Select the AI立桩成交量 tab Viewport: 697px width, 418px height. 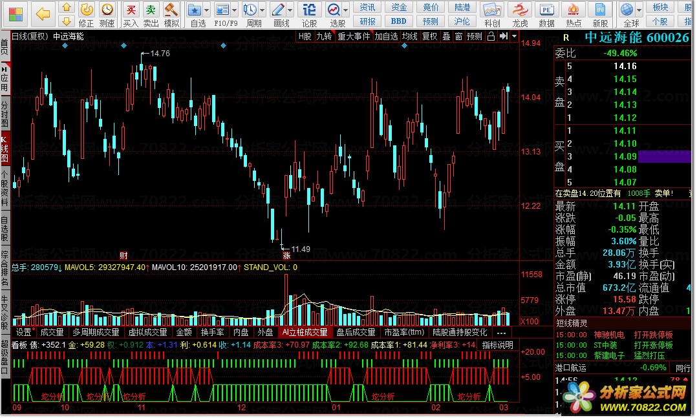pyautogui.click(x=305, y=332)
